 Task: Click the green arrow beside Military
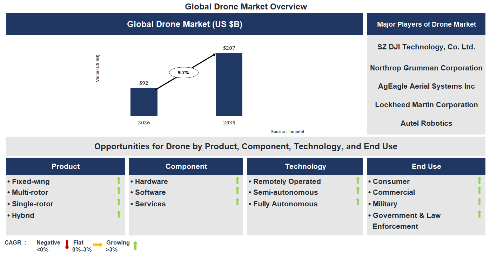(x=479, y=202)
